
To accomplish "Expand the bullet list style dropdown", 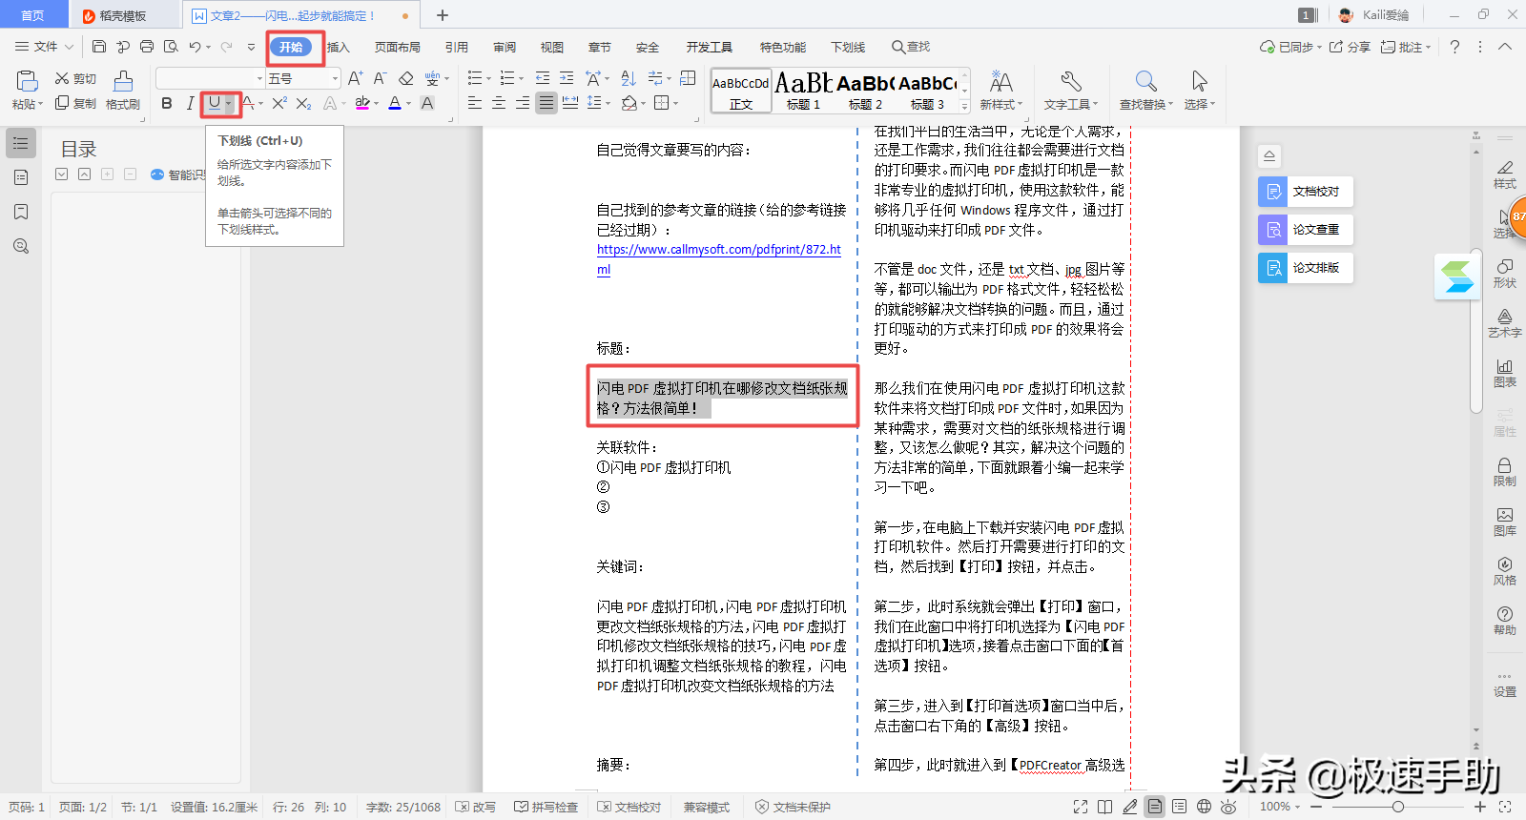I will (x=488, y=78).
